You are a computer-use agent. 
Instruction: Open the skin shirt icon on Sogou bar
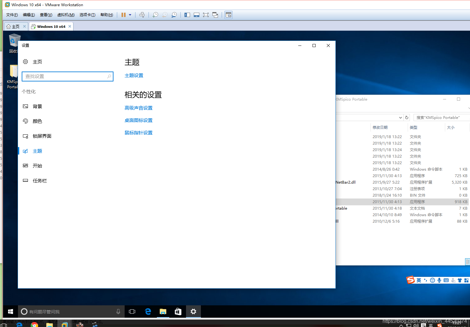click(460, 280)
